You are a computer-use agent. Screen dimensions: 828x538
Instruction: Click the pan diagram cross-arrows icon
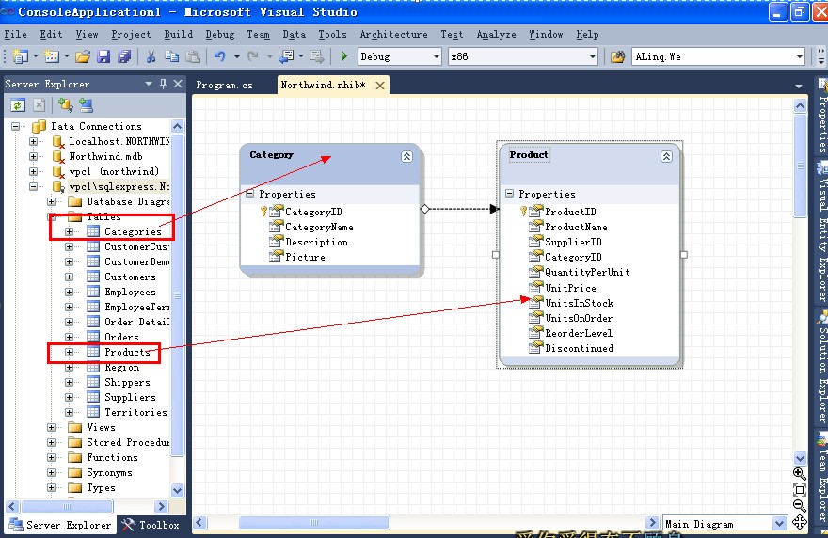(800, 522)
